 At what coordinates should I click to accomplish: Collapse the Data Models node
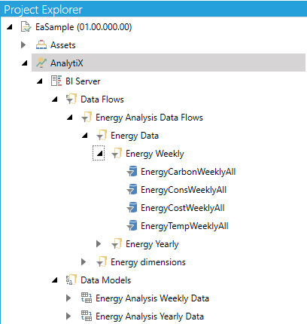point(54,280)
